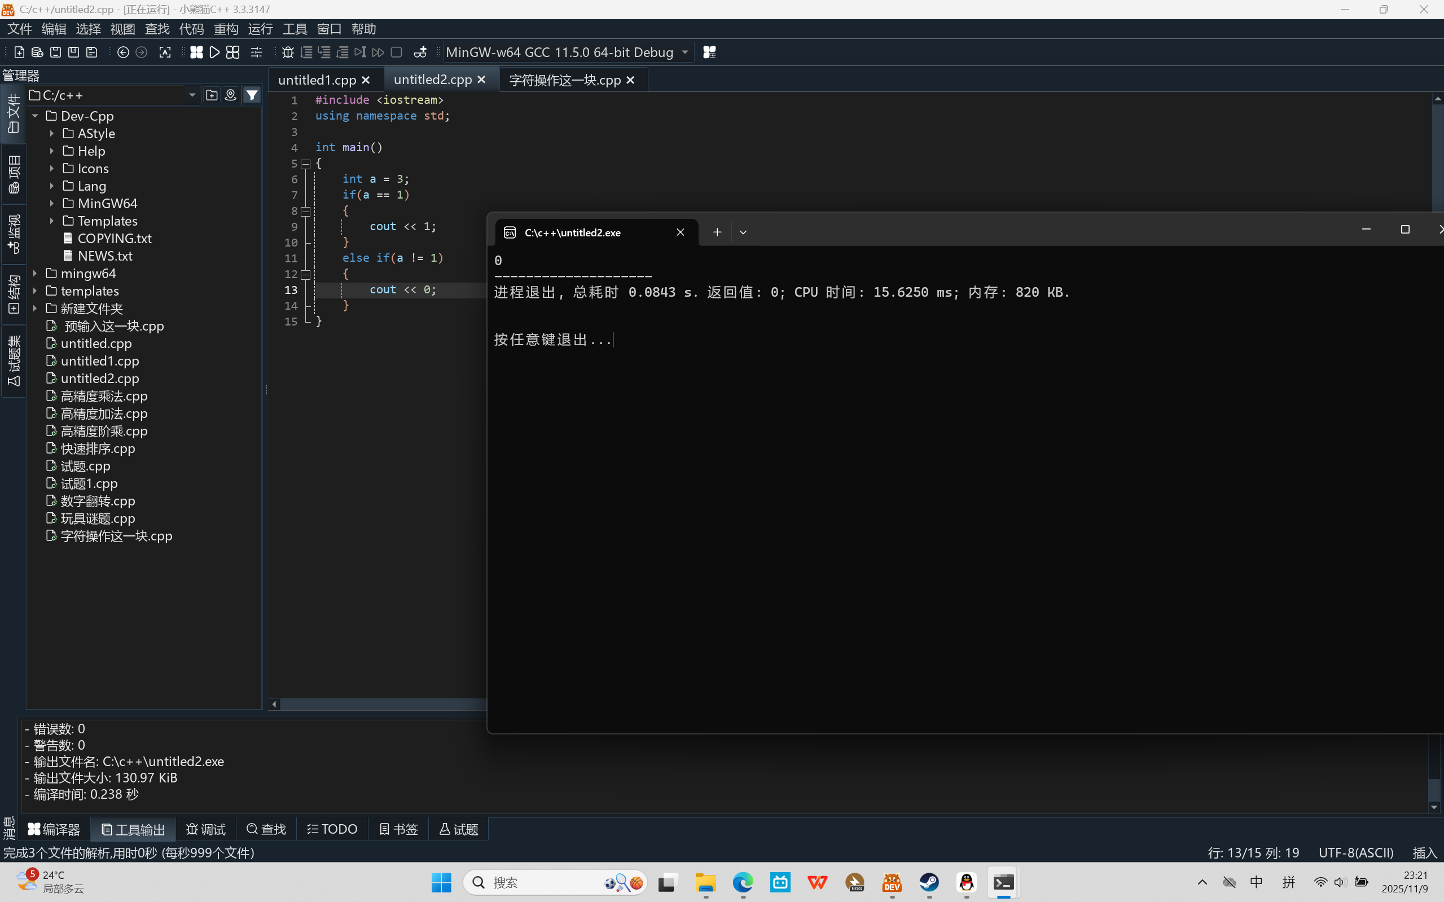Open the 调试 bottom panel tab
Screen dimensions: 1444x902
click(206, 829)
